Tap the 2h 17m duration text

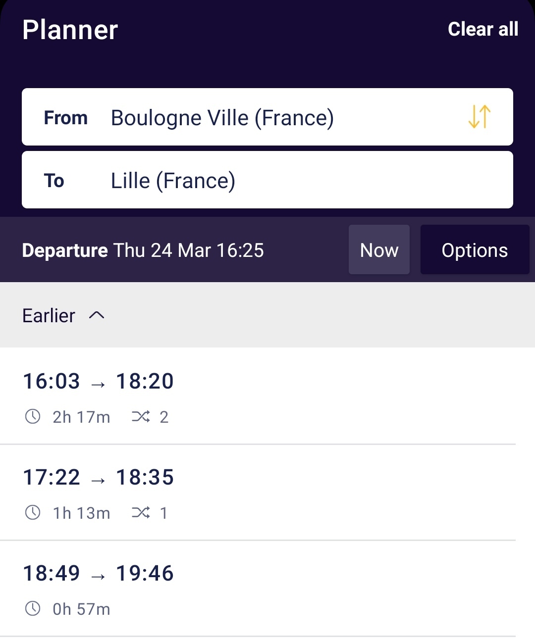pos(81,417)
